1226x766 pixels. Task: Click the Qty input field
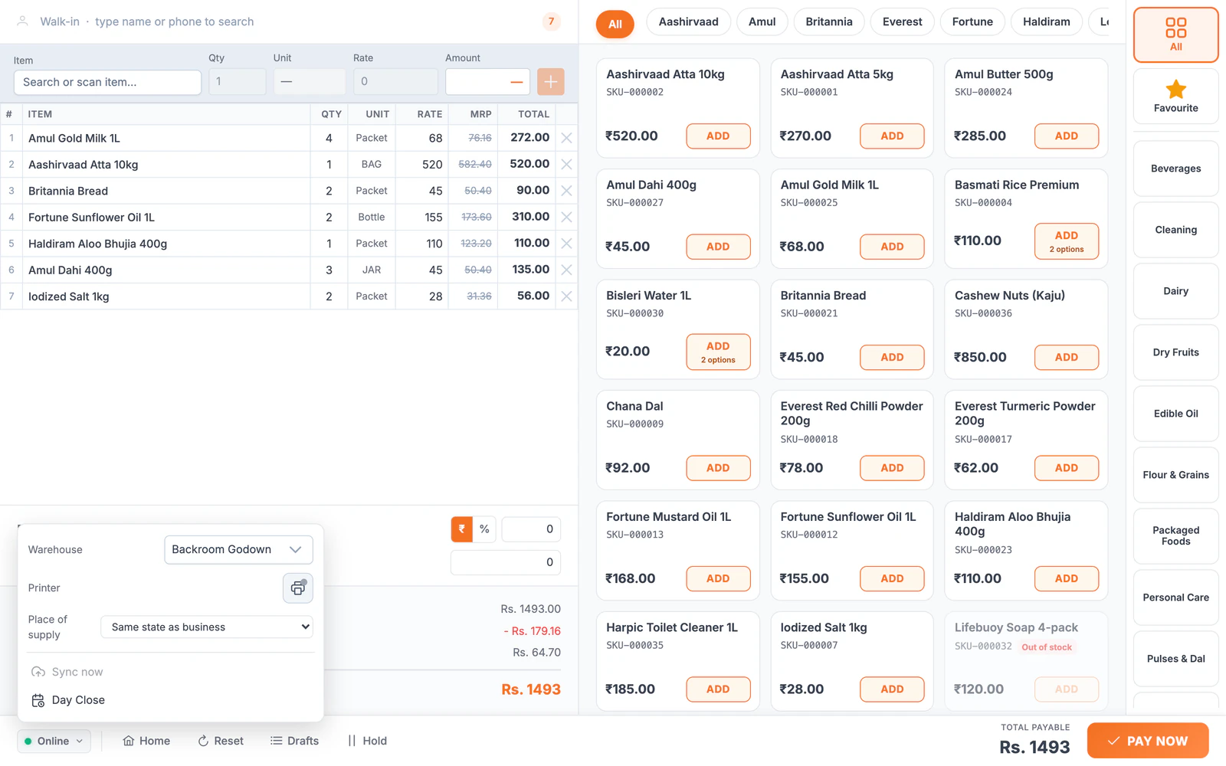point(238,82)
